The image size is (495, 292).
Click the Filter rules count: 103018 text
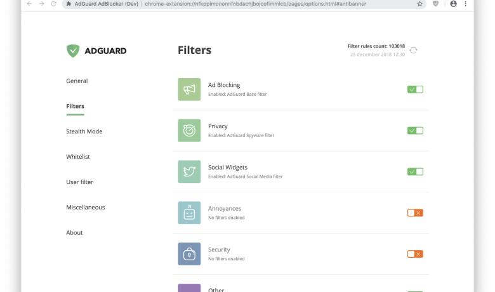point(376,46)
